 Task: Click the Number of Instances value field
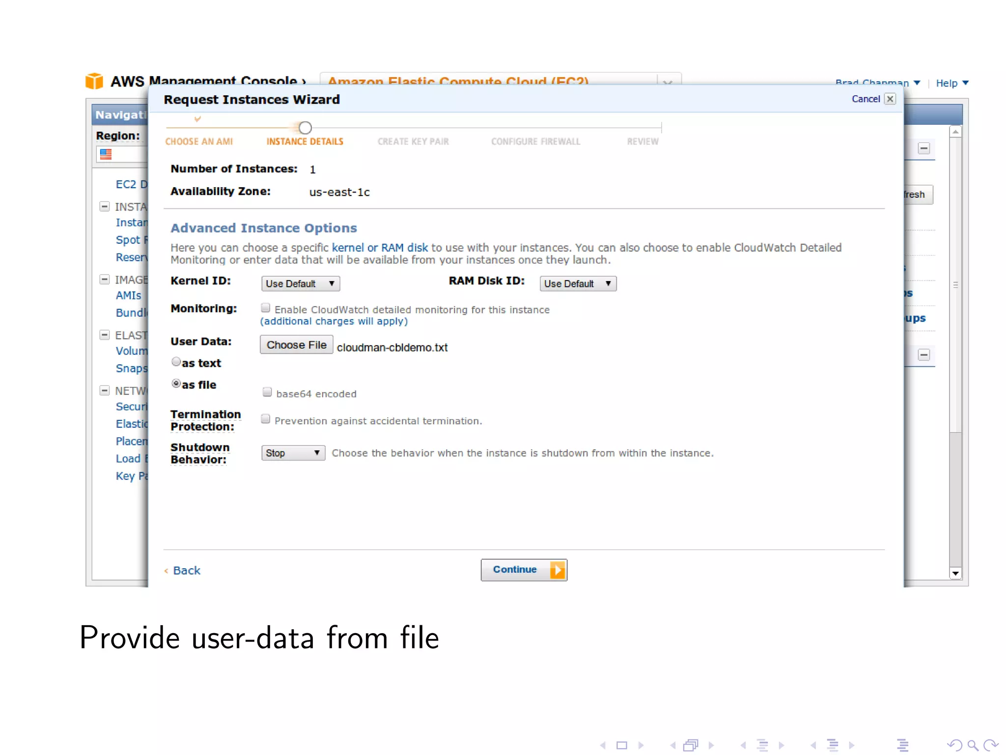point(312,170)
